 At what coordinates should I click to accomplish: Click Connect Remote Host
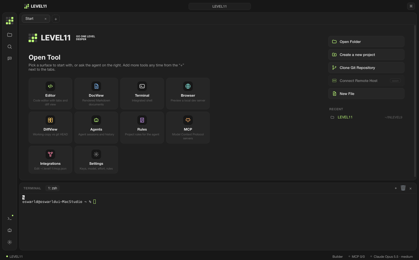(366, 81)
